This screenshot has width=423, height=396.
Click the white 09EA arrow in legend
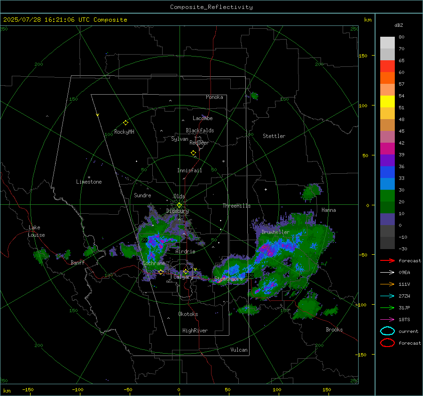[387, 273]
